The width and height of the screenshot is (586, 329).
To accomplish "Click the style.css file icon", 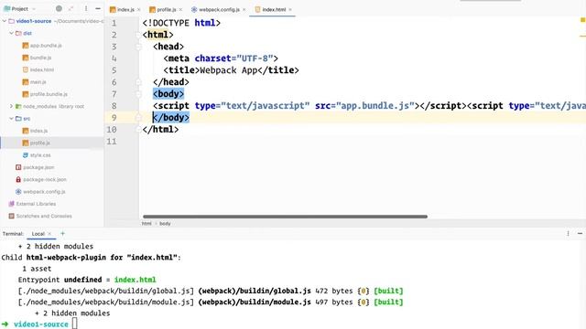I will 26,155.
